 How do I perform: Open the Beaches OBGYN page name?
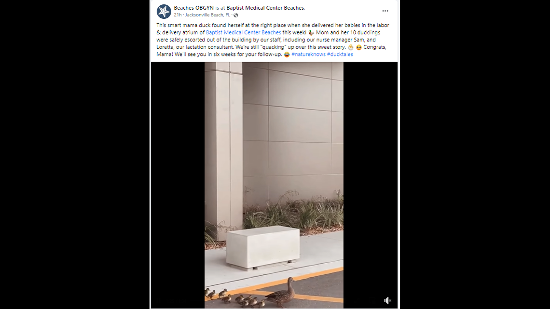click(193, 8)
